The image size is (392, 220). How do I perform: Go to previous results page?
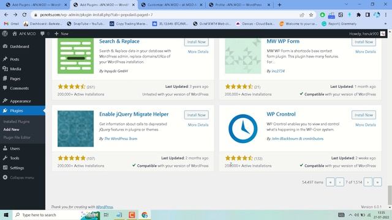click(340, 182)
